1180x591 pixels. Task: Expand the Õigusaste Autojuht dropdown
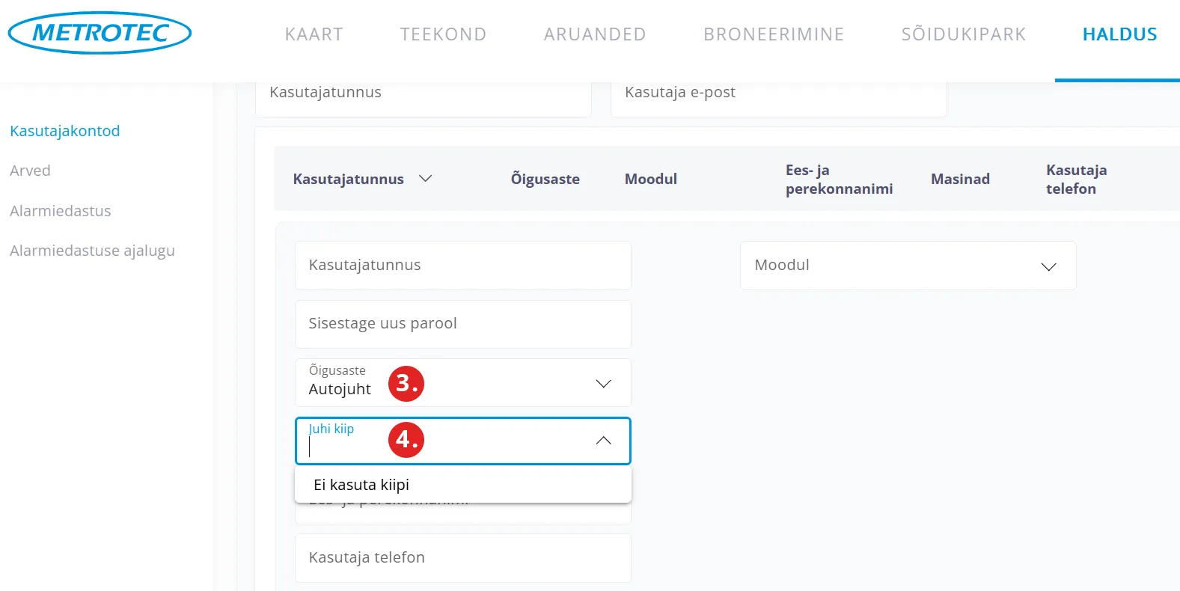(x=603, y=384)
